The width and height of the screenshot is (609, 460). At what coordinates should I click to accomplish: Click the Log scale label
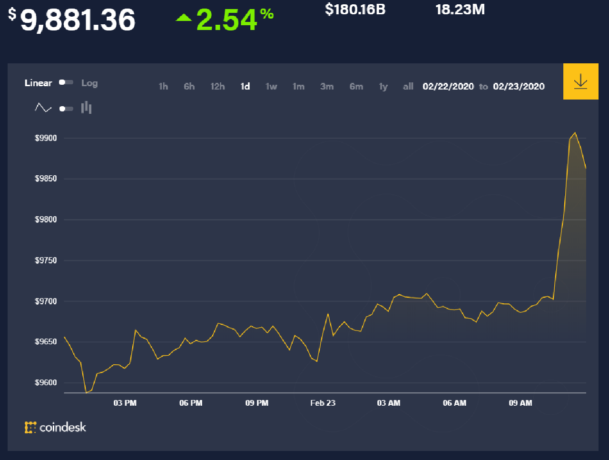(x=89, y=83)
